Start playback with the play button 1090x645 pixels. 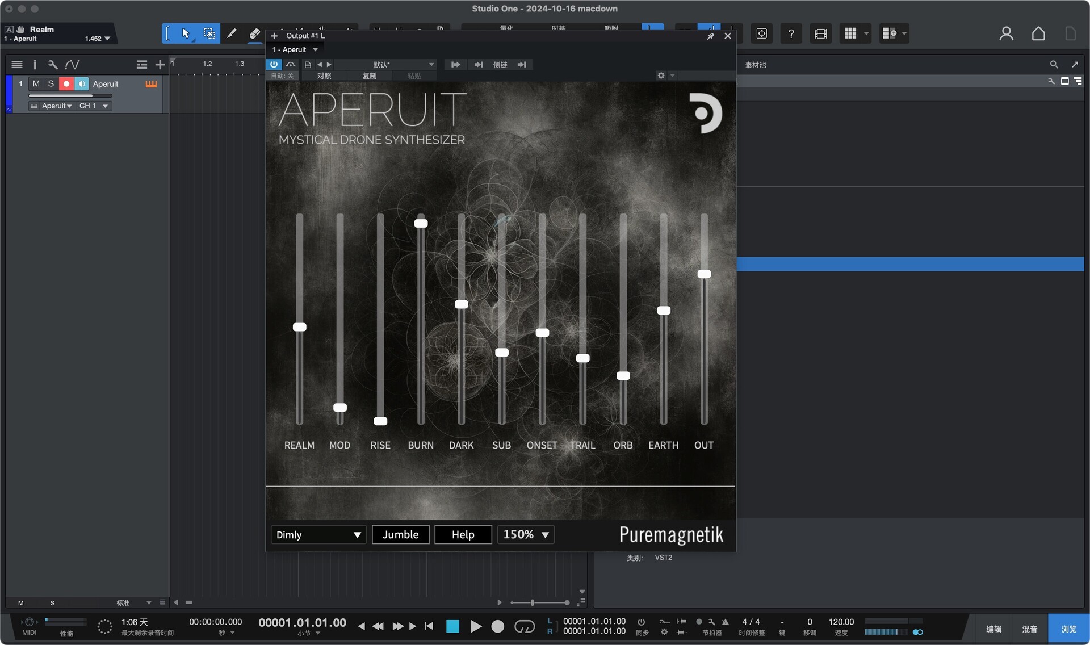coord(476,626)
